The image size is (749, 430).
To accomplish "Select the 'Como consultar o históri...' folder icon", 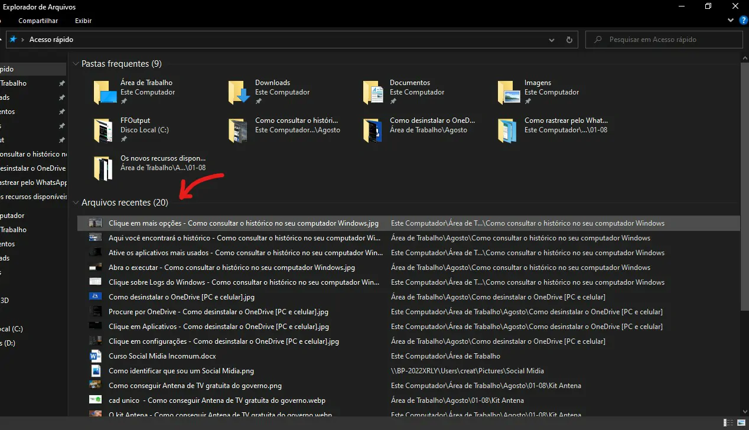I will [237, 131].
